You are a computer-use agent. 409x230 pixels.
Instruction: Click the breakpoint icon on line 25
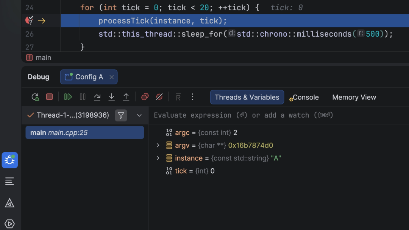click(x=30, y=20)
